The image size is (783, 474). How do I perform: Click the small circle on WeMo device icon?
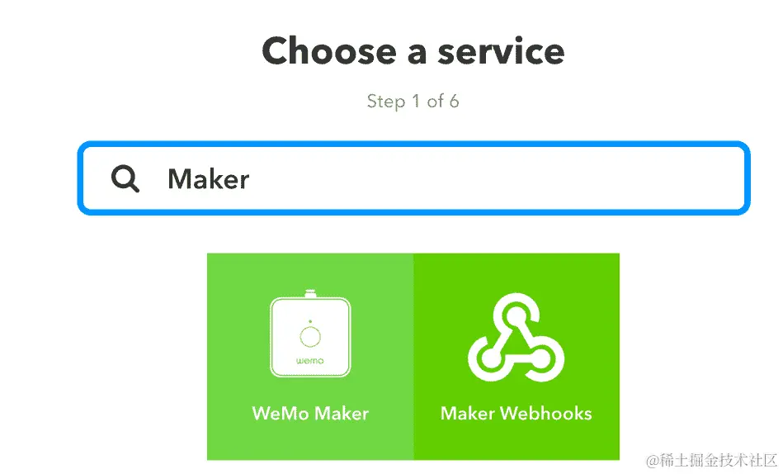310,336
